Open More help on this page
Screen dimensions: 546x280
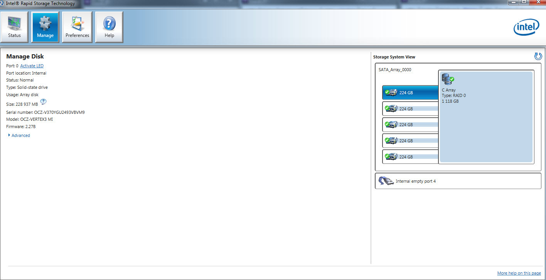tap(519, 273)
